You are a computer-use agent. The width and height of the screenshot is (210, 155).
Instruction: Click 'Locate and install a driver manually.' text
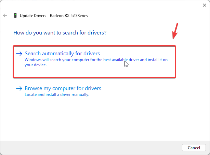(x=57, y=95)
